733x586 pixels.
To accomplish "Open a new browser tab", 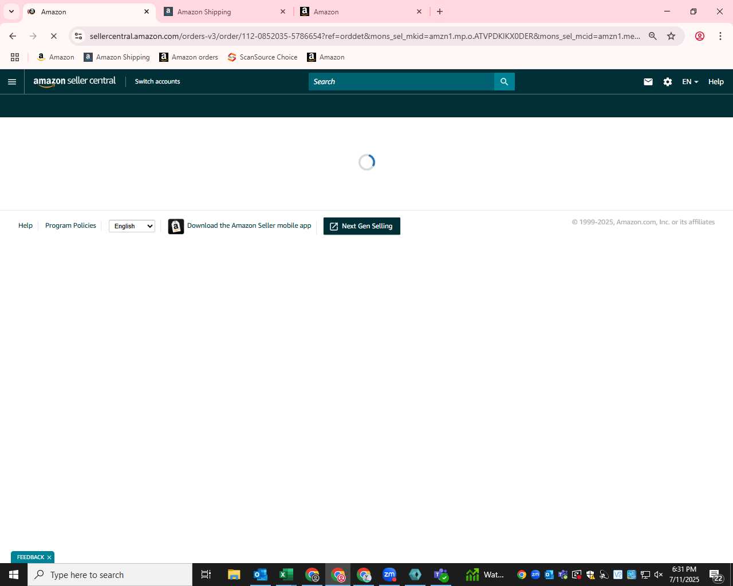I will 440,11.
